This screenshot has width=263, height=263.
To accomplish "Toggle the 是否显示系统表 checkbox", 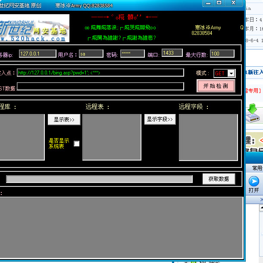I will (76, 143).
